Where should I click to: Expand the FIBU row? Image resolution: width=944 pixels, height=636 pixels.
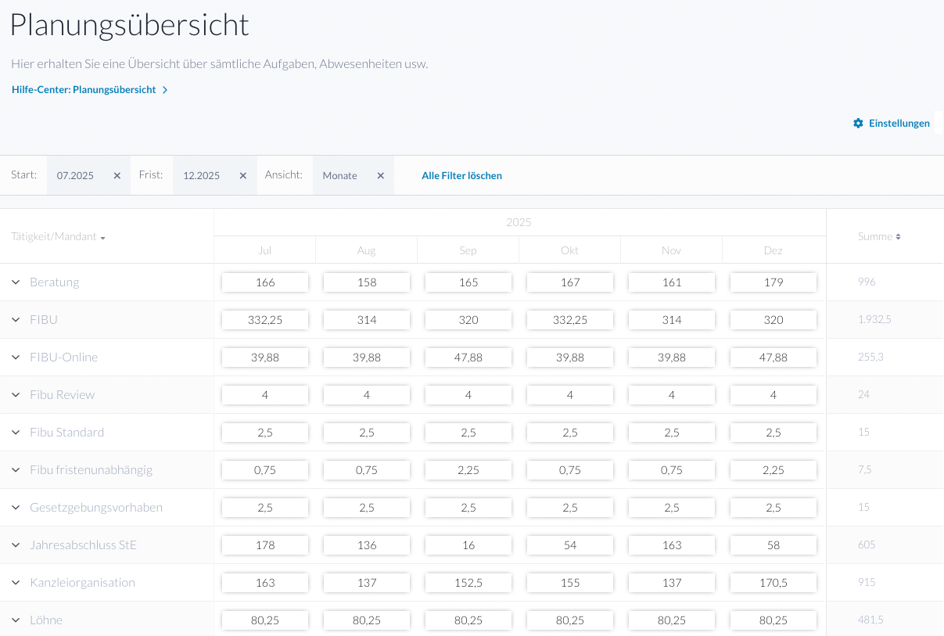(x=16, y=320)
